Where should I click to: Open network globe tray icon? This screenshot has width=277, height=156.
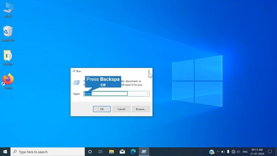click(x=233, y=152)
